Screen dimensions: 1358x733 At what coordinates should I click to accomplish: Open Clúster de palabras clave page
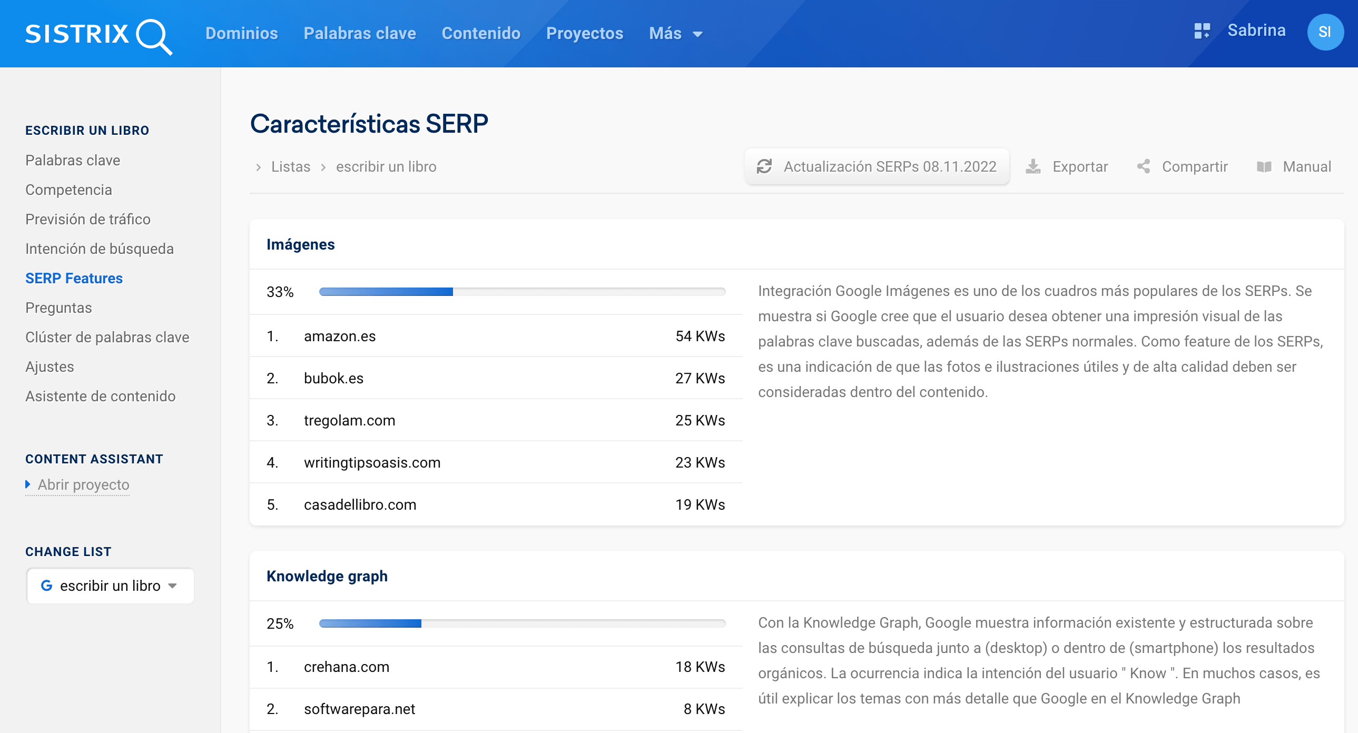107,337
